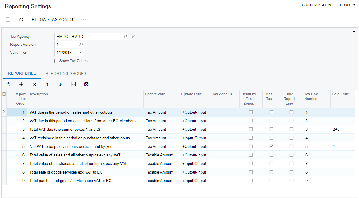Open the three-dots more actions menu
The image size is (359, 198).
pyautogui.click(x=83, y=19)
